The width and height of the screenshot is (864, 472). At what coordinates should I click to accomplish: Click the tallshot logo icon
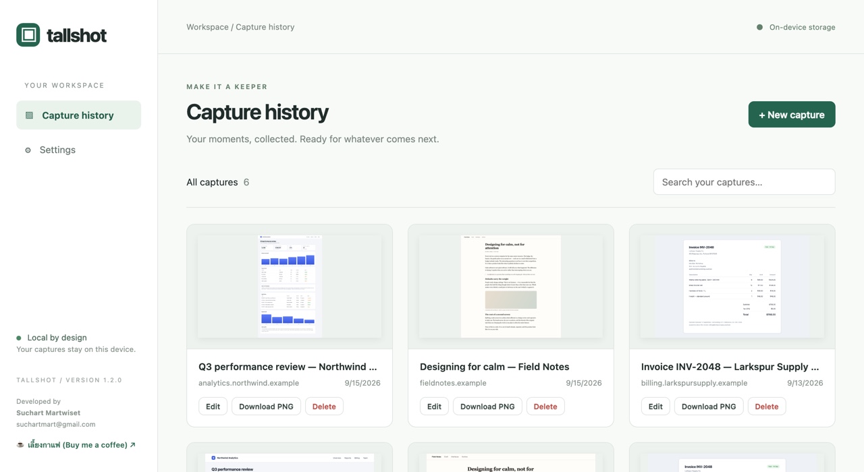(x=28, y=35)
